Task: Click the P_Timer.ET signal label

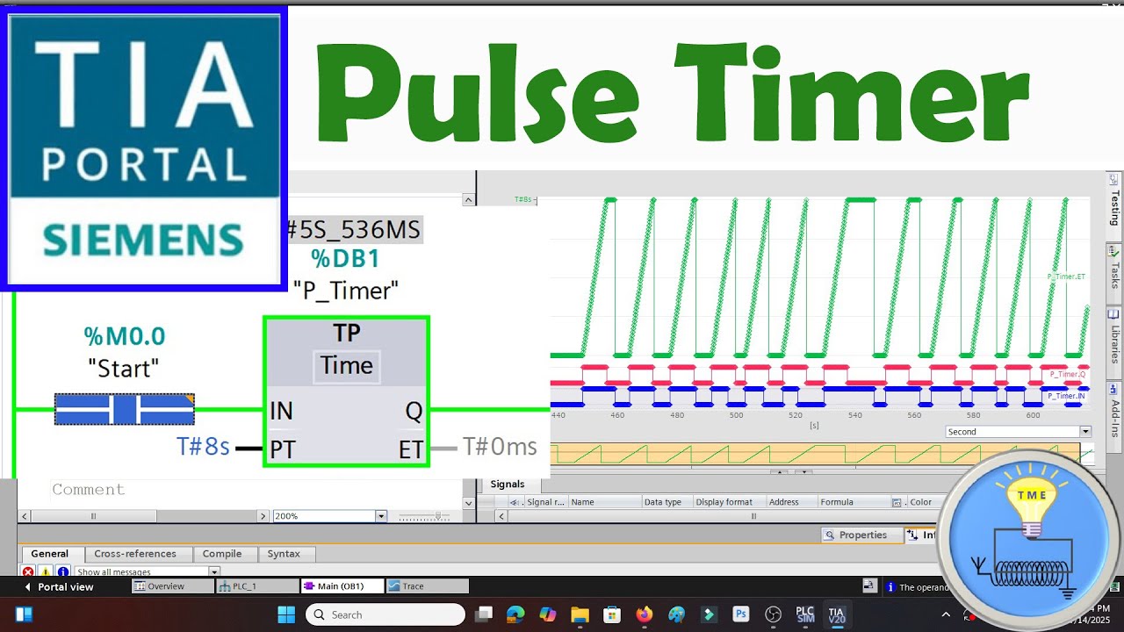Action: (x=1066, y=276)
